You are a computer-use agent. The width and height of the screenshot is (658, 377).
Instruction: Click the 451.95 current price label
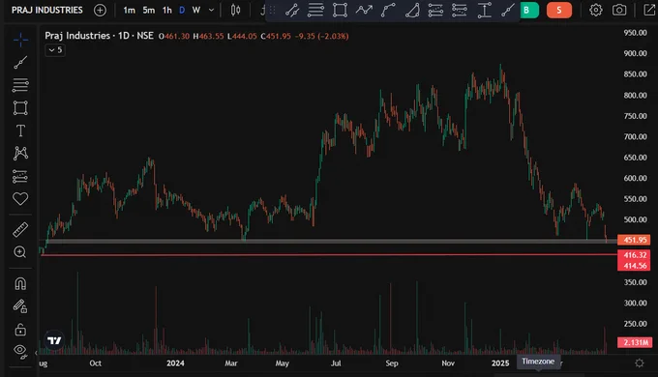tap(634, 240)
